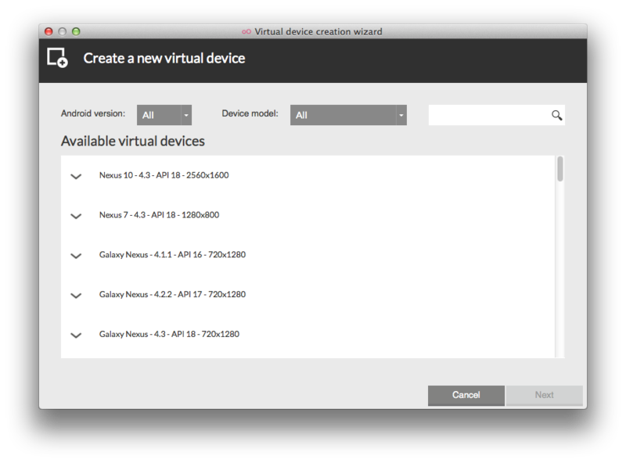
Task: Expand the Nexus 7 4.3 device entry
Action: tap(76, 216)
